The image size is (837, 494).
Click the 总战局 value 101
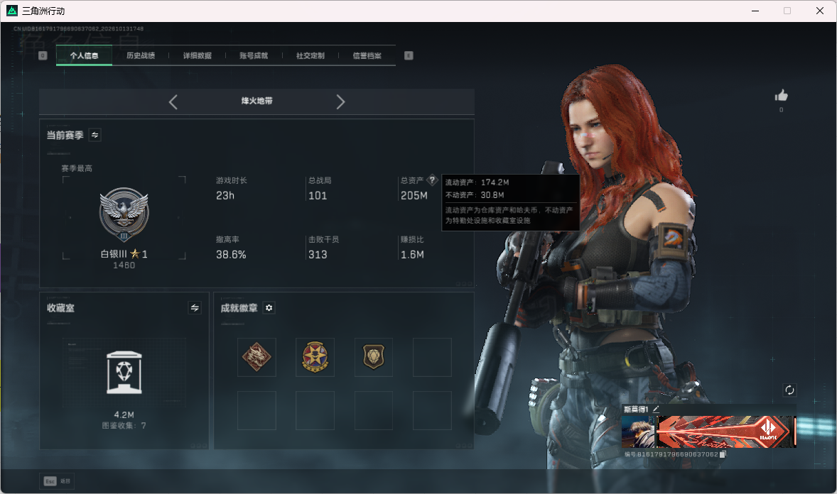point(318,196)
